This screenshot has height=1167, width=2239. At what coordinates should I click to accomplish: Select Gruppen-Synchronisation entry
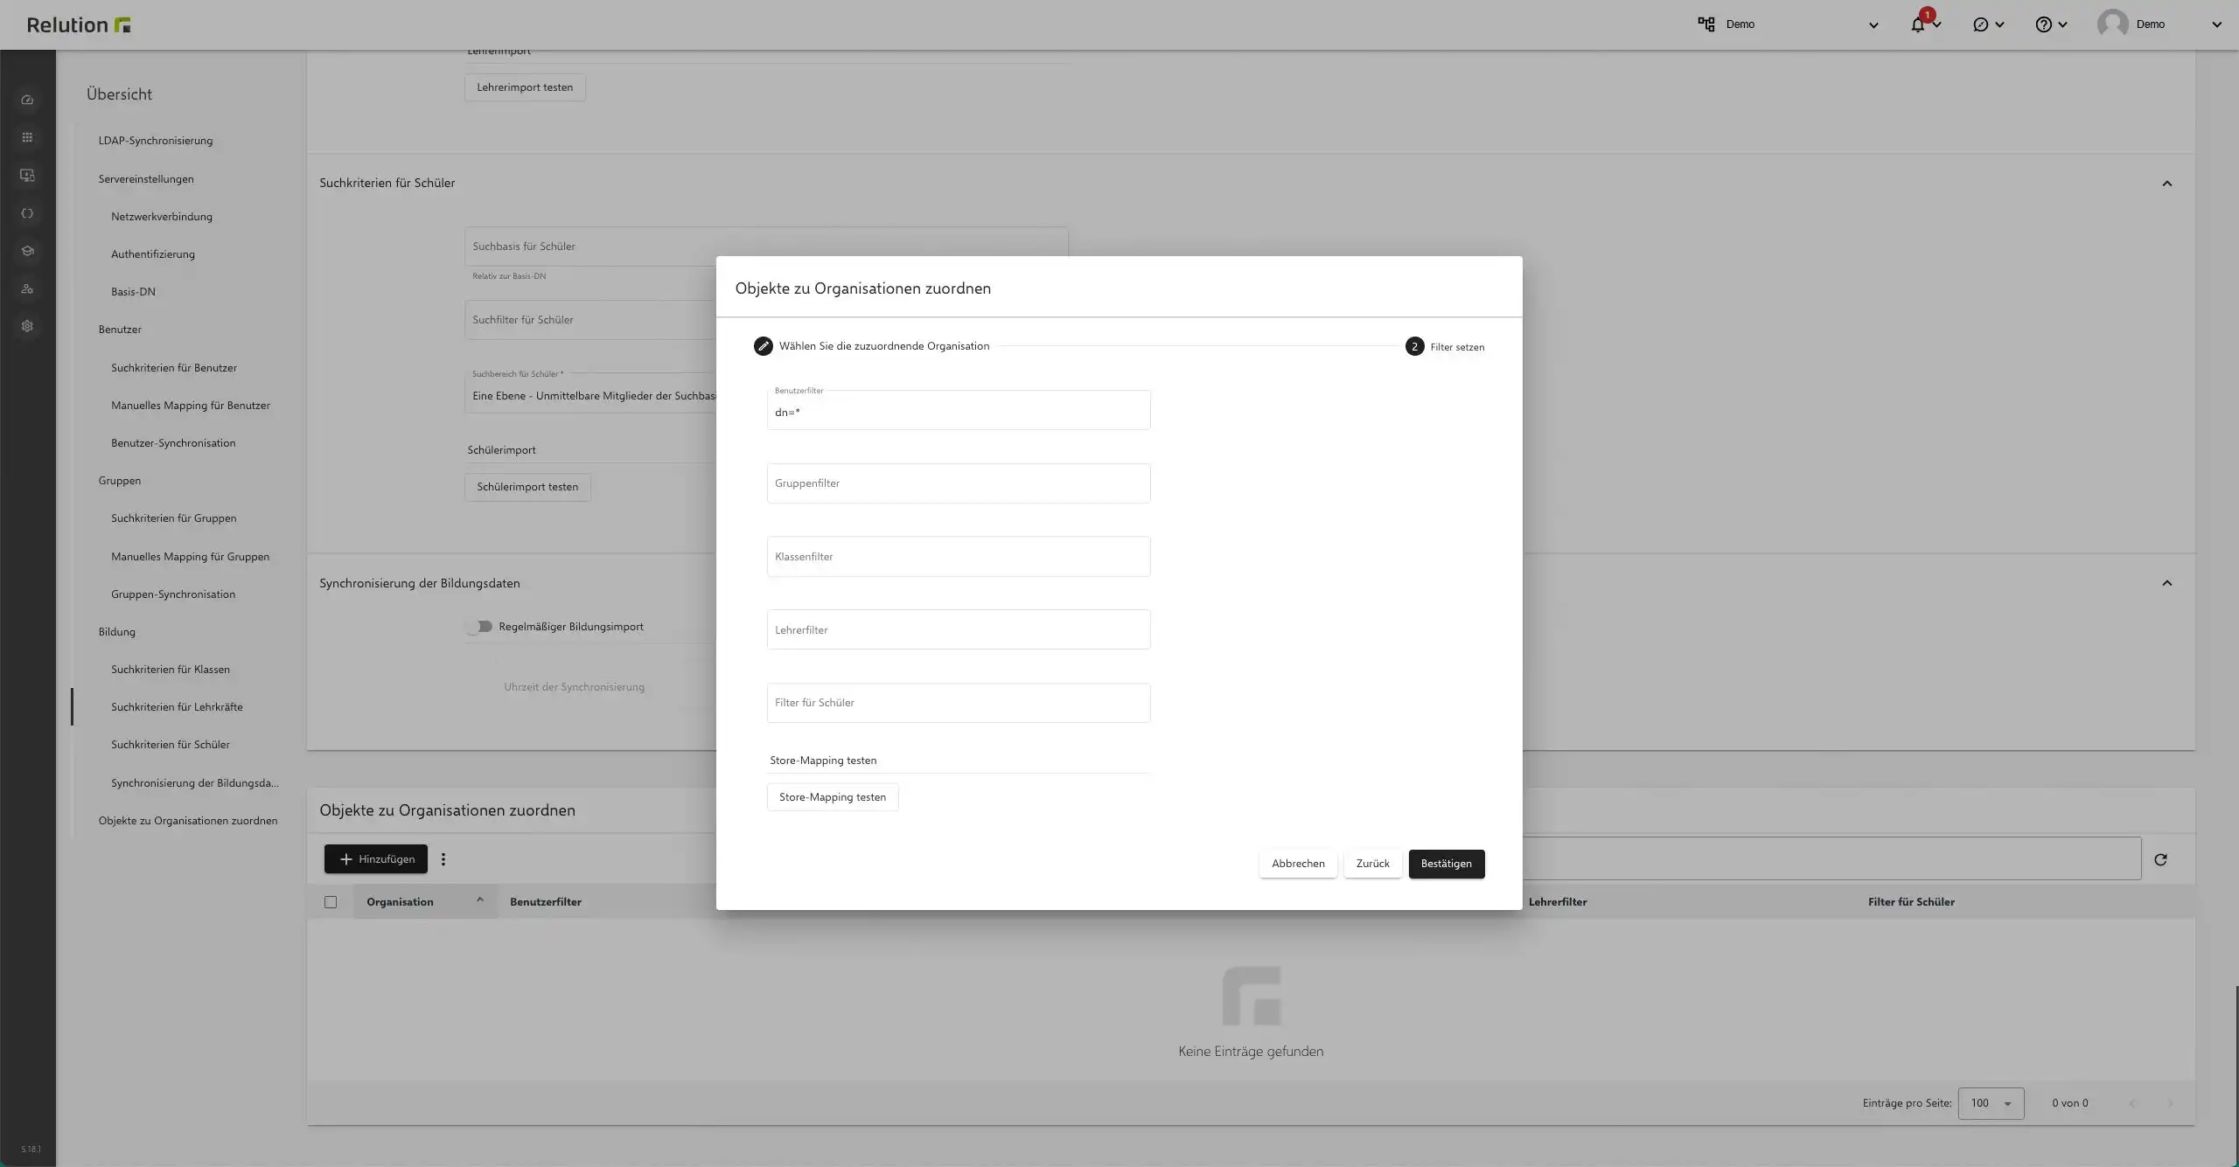coord(173,594)
